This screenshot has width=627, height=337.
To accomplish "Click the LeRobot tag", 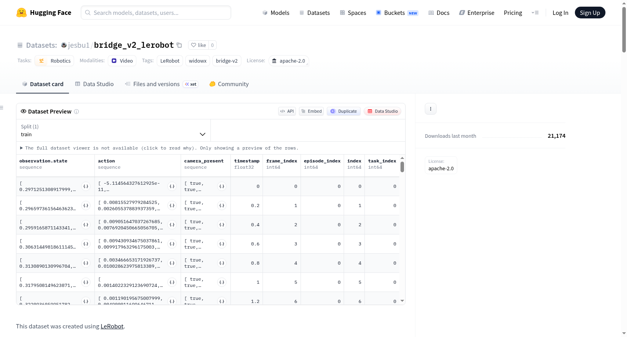I will click(170, 61).
